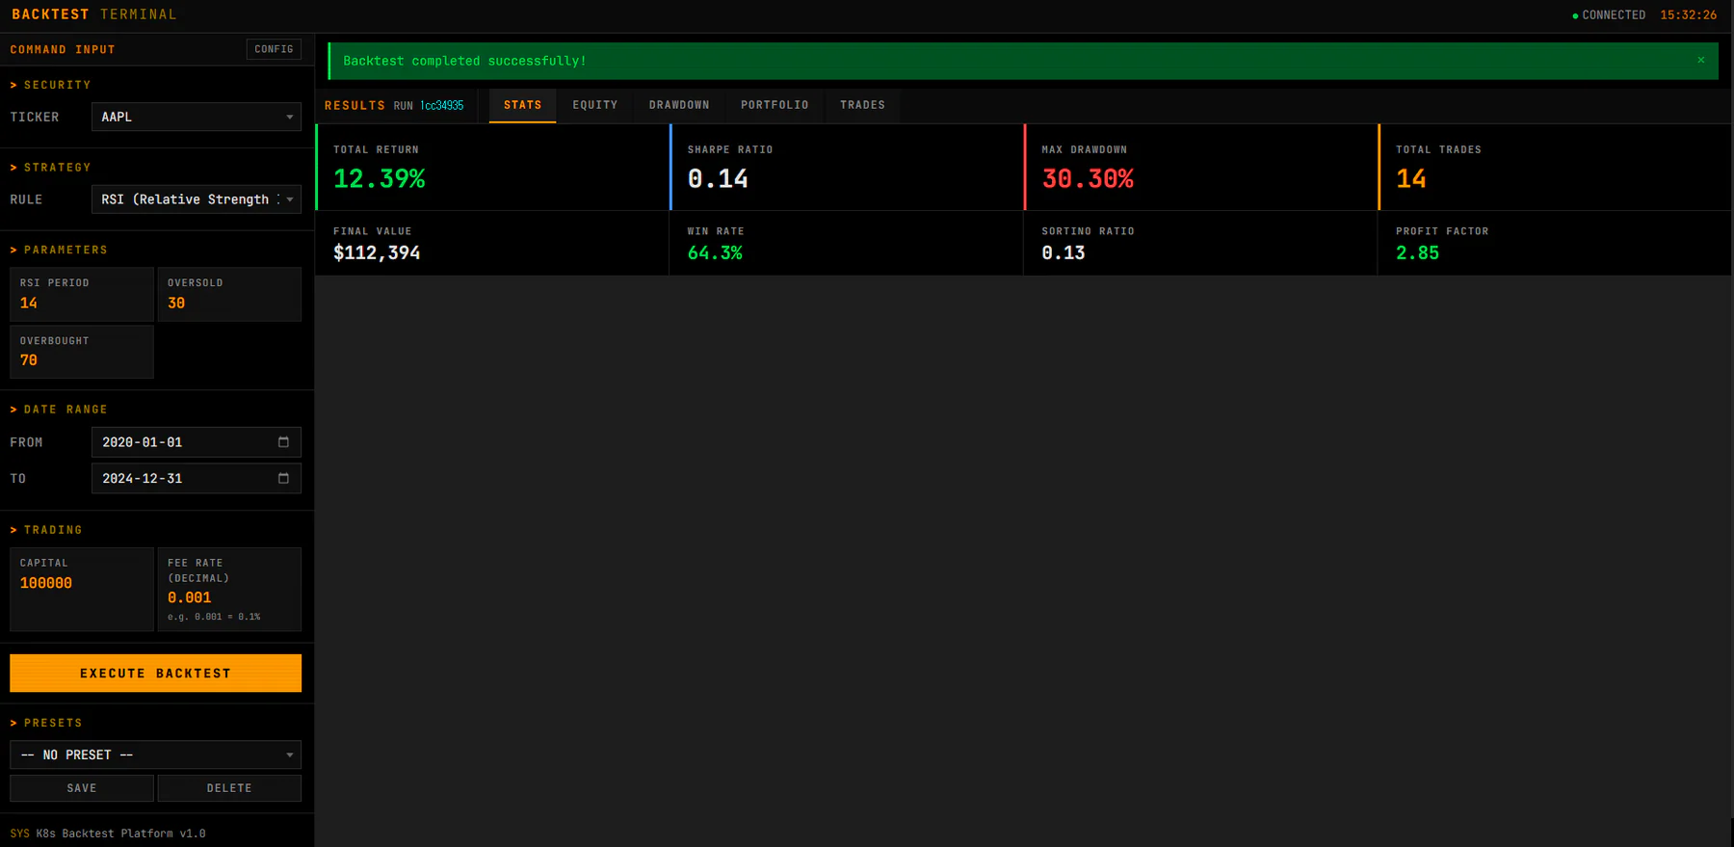Click the CONNECTED status indicator
The width and height of the screenshot is (1734, 847).
click(x=1609, y=15)
